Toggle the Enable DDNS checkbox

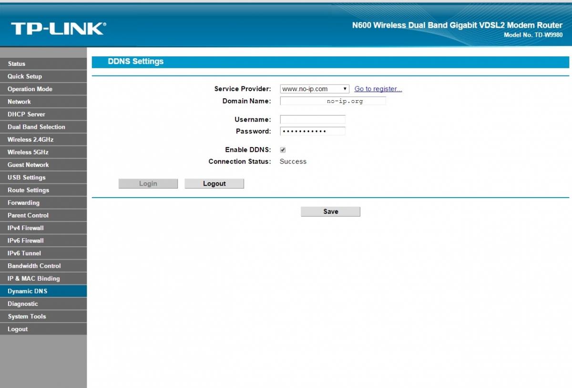tap(283, 150)
